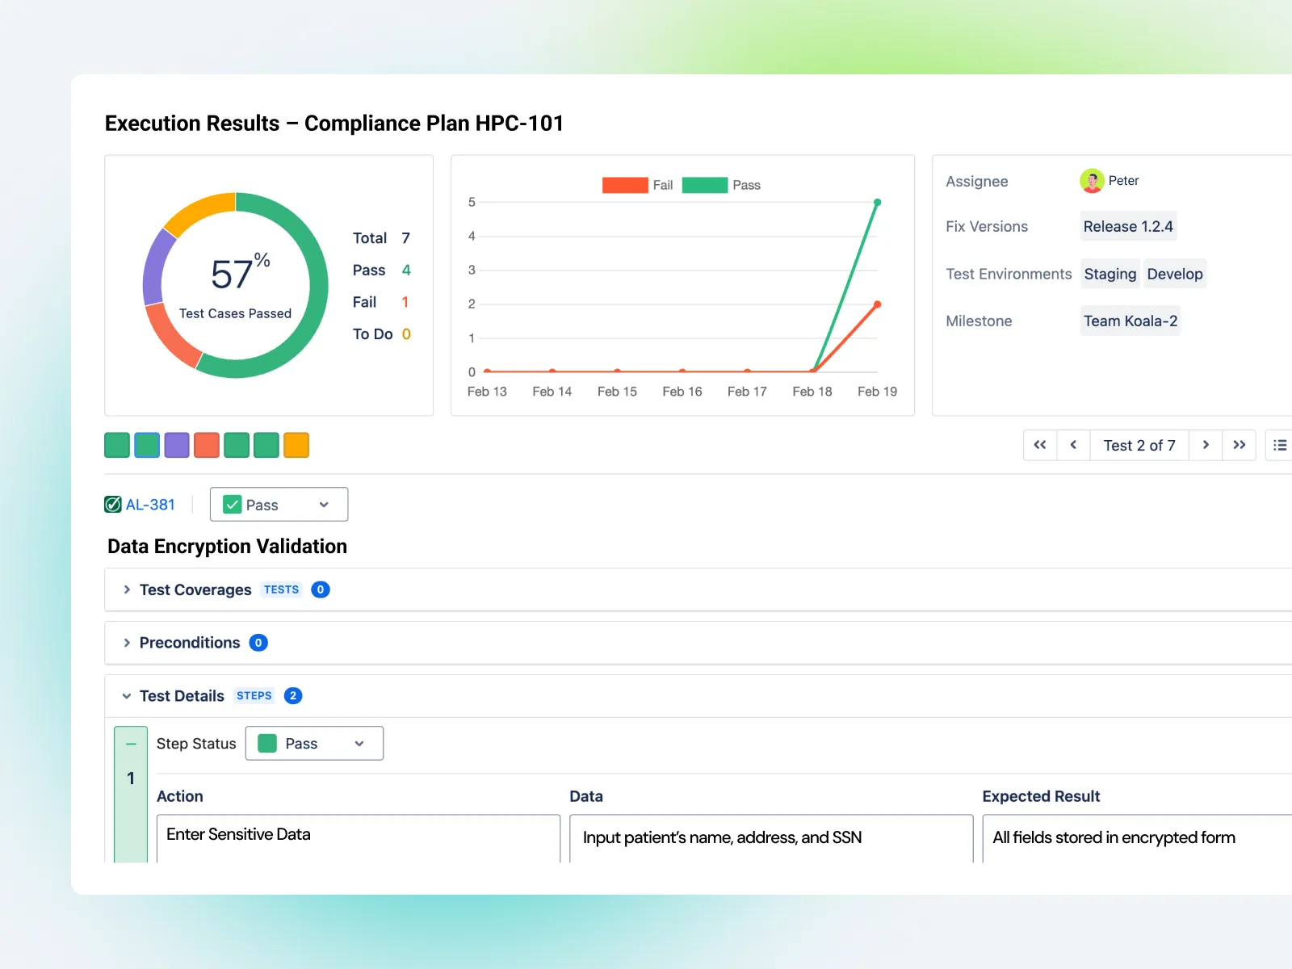Click the green checkmark inside Pass dropdown

click(x=232, y=504)
